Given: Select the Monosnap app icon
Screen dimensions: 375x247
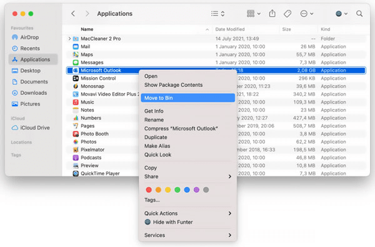Looking at the screenshot, I should pyautogui.click(x=76, y=86).
